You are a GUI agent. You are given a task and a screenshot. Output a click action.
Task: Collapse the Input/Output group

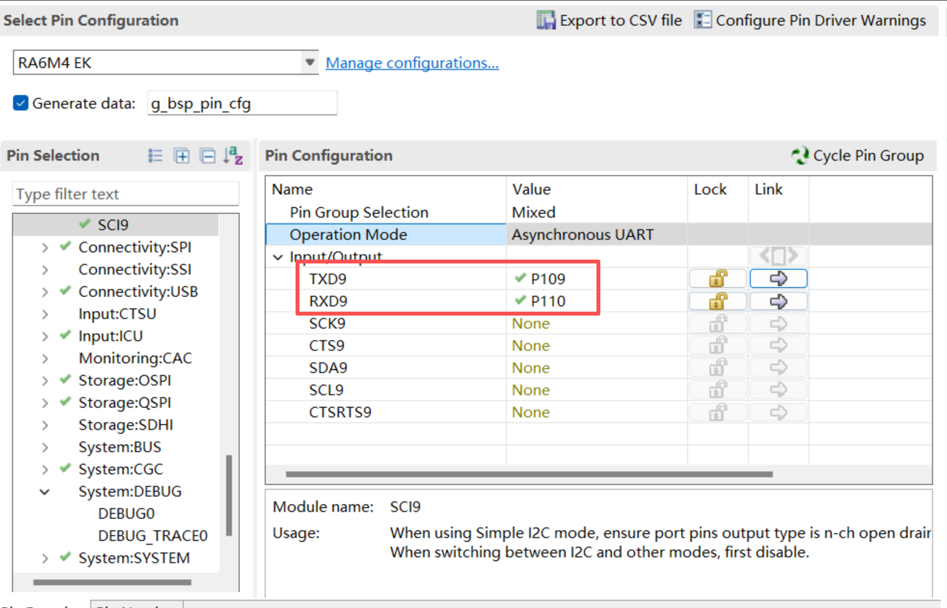tap(278, 257)
